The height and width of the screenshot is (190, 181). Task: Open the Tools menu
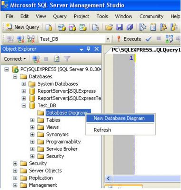(102, 16)
